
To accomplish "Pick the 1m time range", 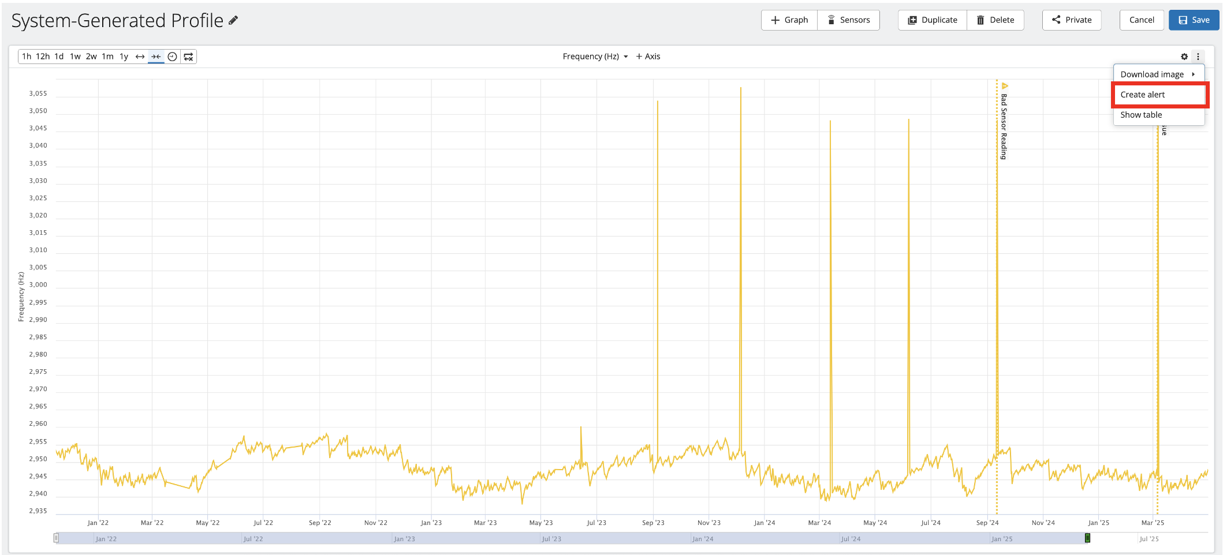I will click(x=107, y=57).
